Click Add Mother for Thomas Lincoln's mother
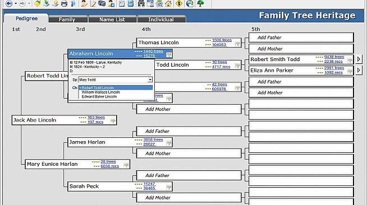The height and width of the screenshot is (205, 367). click(x=301, y=49)
